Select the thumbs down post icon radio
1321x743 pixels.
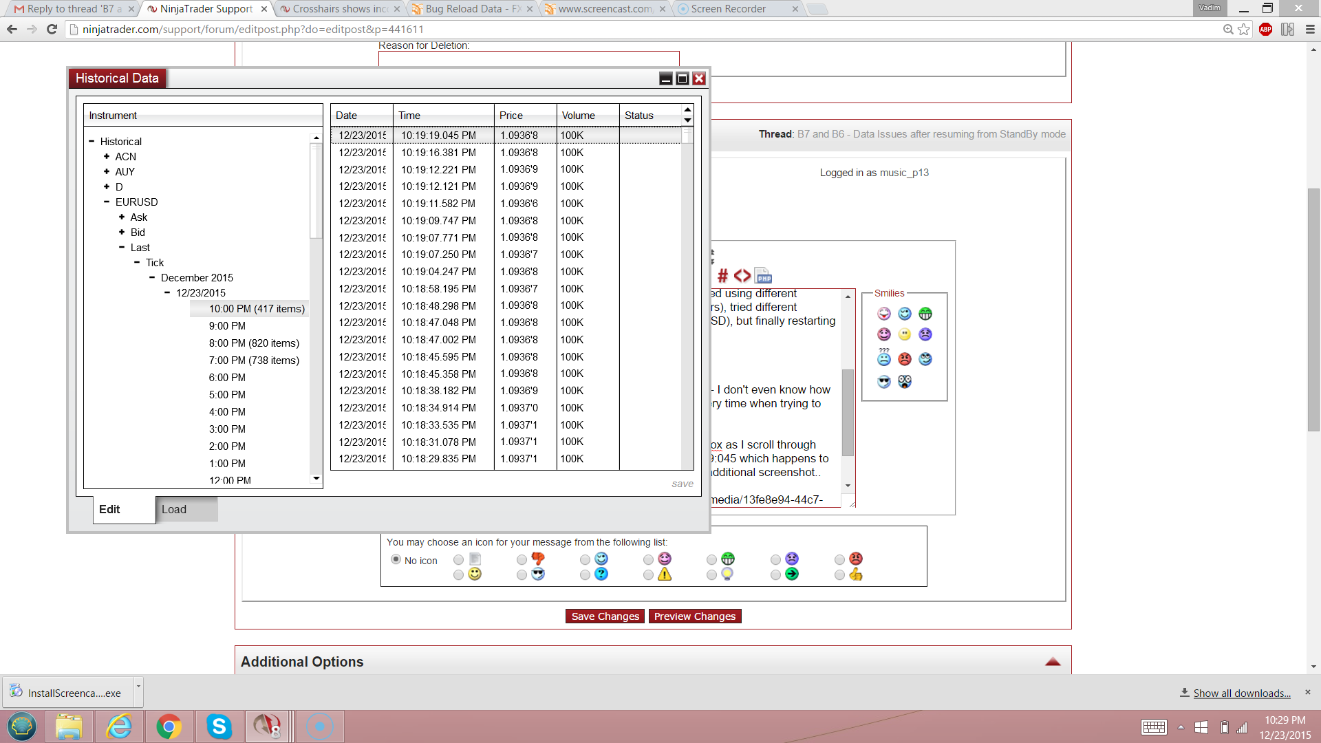(522, 560)
